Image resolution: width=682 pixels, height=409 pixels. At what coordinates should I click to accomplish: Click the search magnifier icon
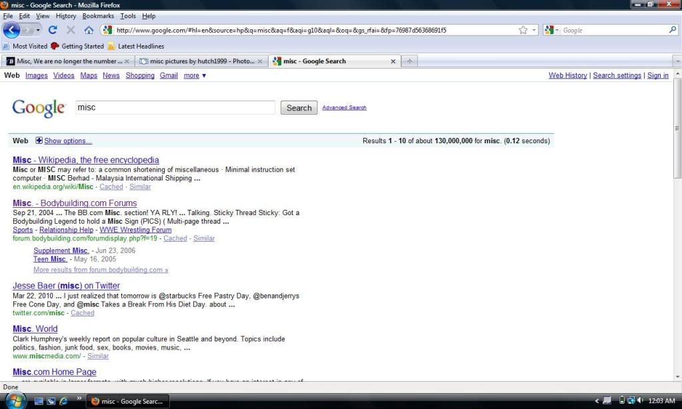click(673, 30)
